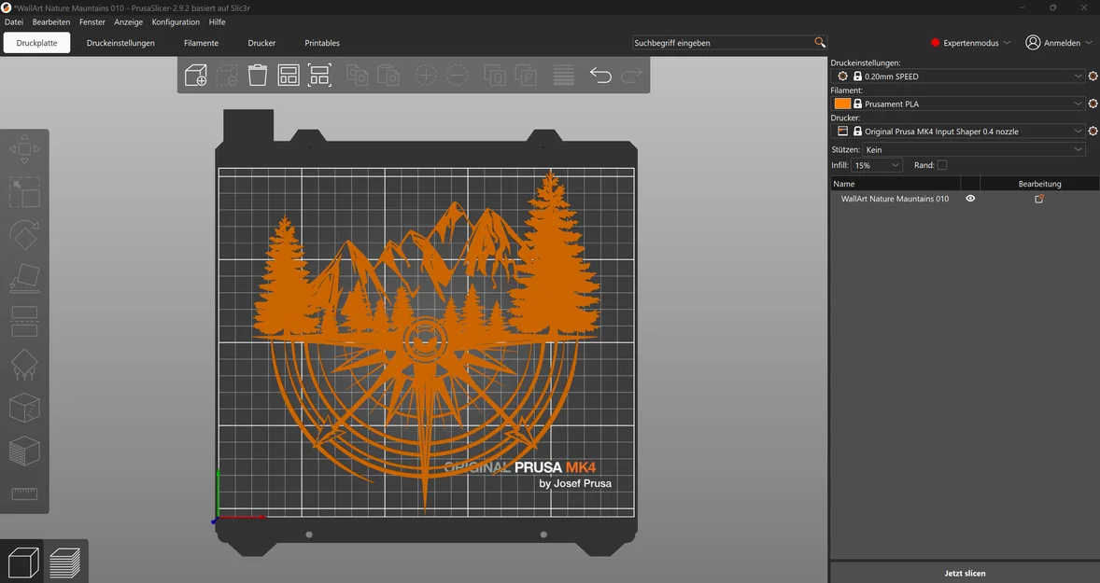Open the Infill 15% dropdown

pos(876,165)
